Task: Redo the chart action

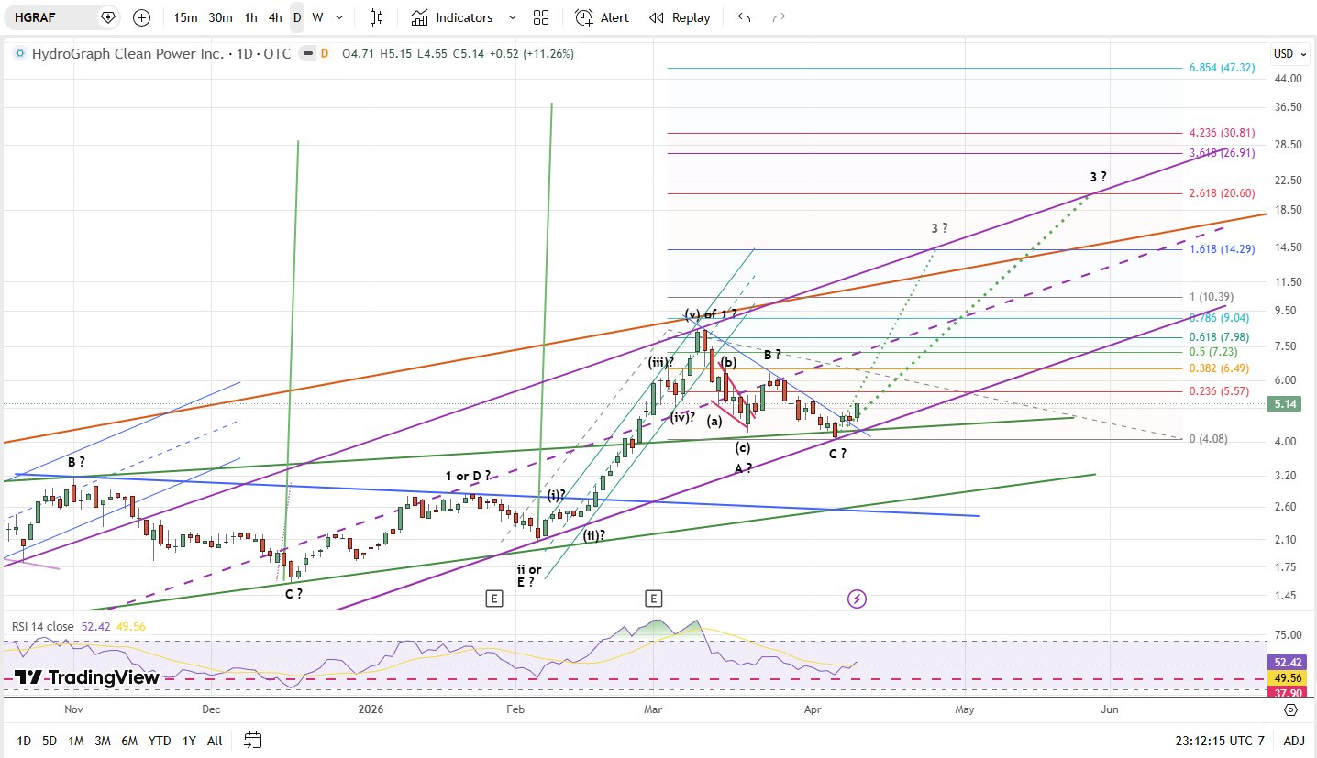Action: click(x=779, y=17)
